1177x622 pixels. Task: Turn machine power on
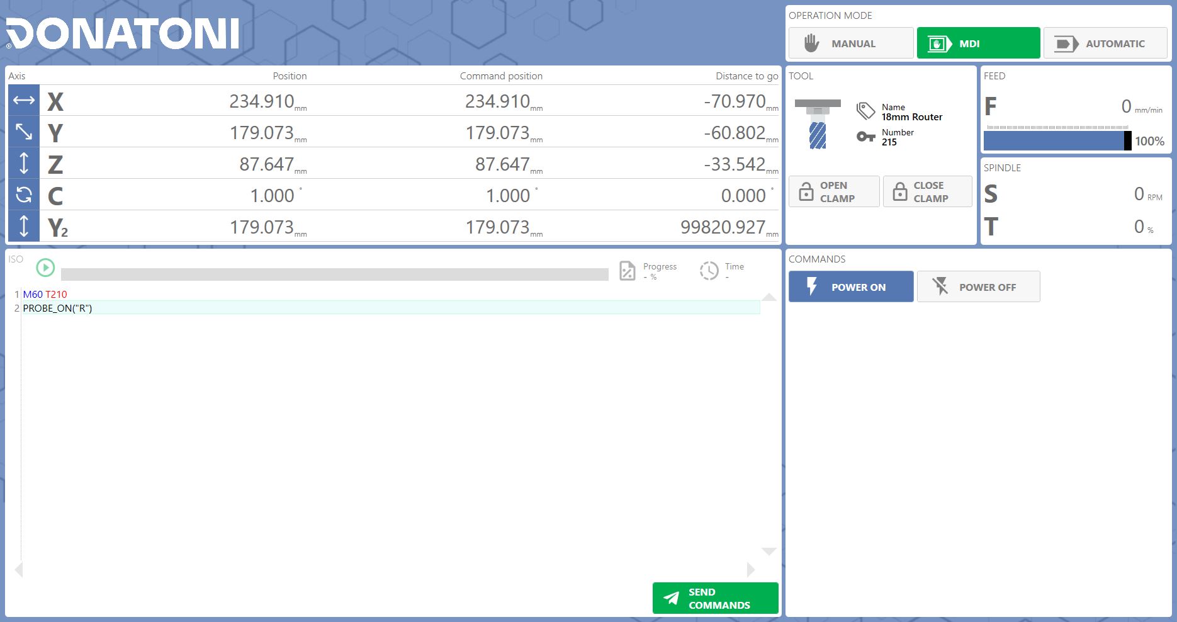click(x=851, y=286)
